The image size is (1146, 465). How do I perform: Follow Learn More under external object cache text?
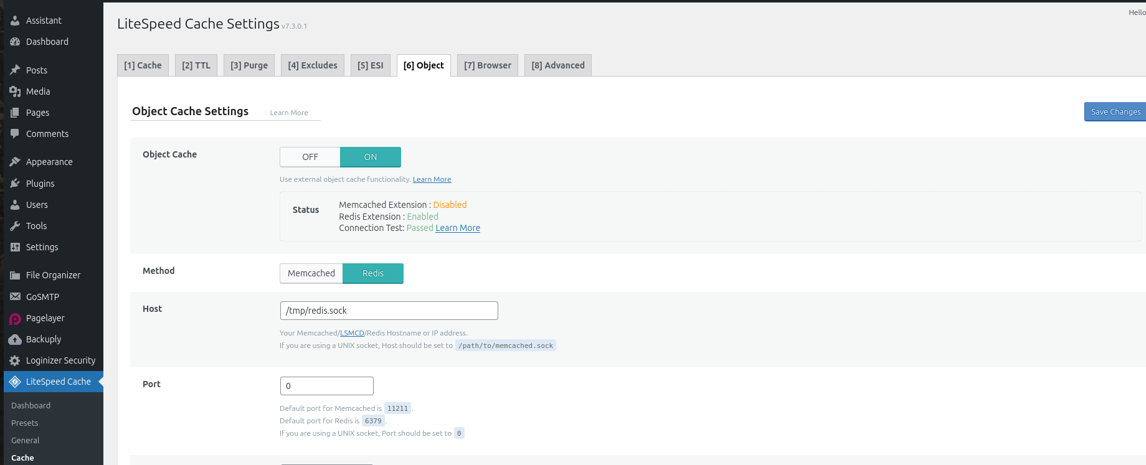[x=432, y=179]
